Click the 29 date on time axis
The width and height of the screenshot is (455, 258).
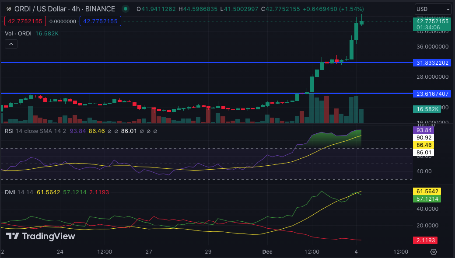point(208,251)
